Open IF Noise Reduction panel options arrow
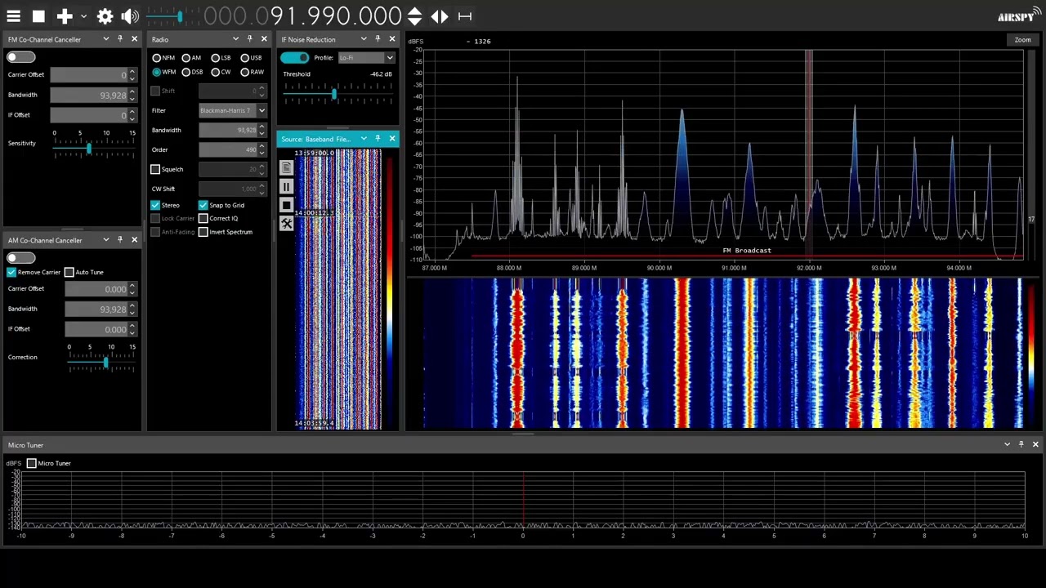This screenshot has height=588, width=1046. coord(364,38)
